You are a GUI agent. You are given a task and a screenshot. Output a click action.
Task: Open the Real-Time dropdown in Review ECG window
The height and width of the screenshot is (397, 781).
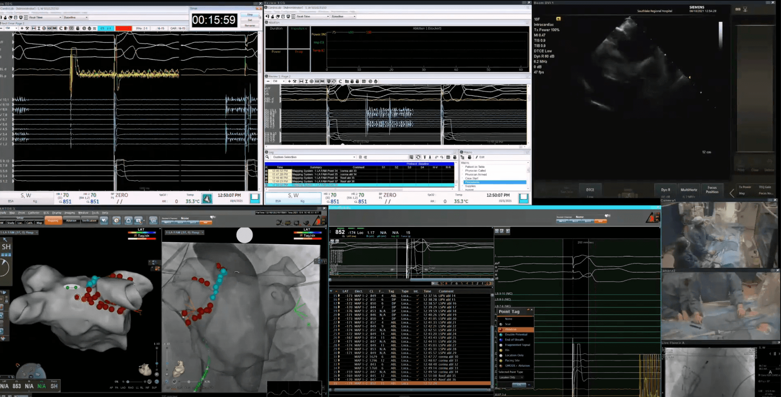[312, 16]
